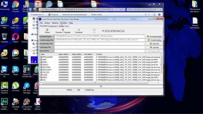Uncheck the SEC_RO partition checkbox
The height and width of the screenshot is (114, 203).
tap(41, 72)
